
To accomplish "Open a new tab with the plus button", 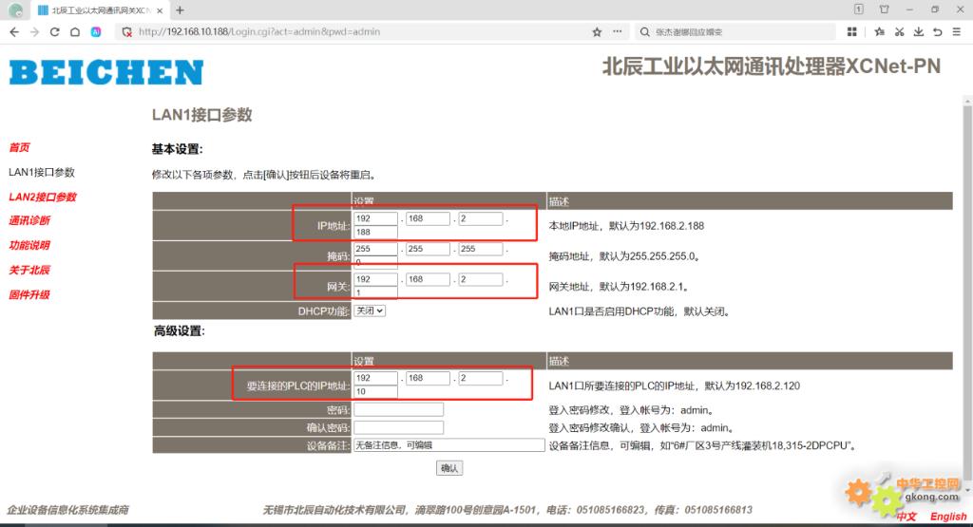I will click(x=180, y=9).
